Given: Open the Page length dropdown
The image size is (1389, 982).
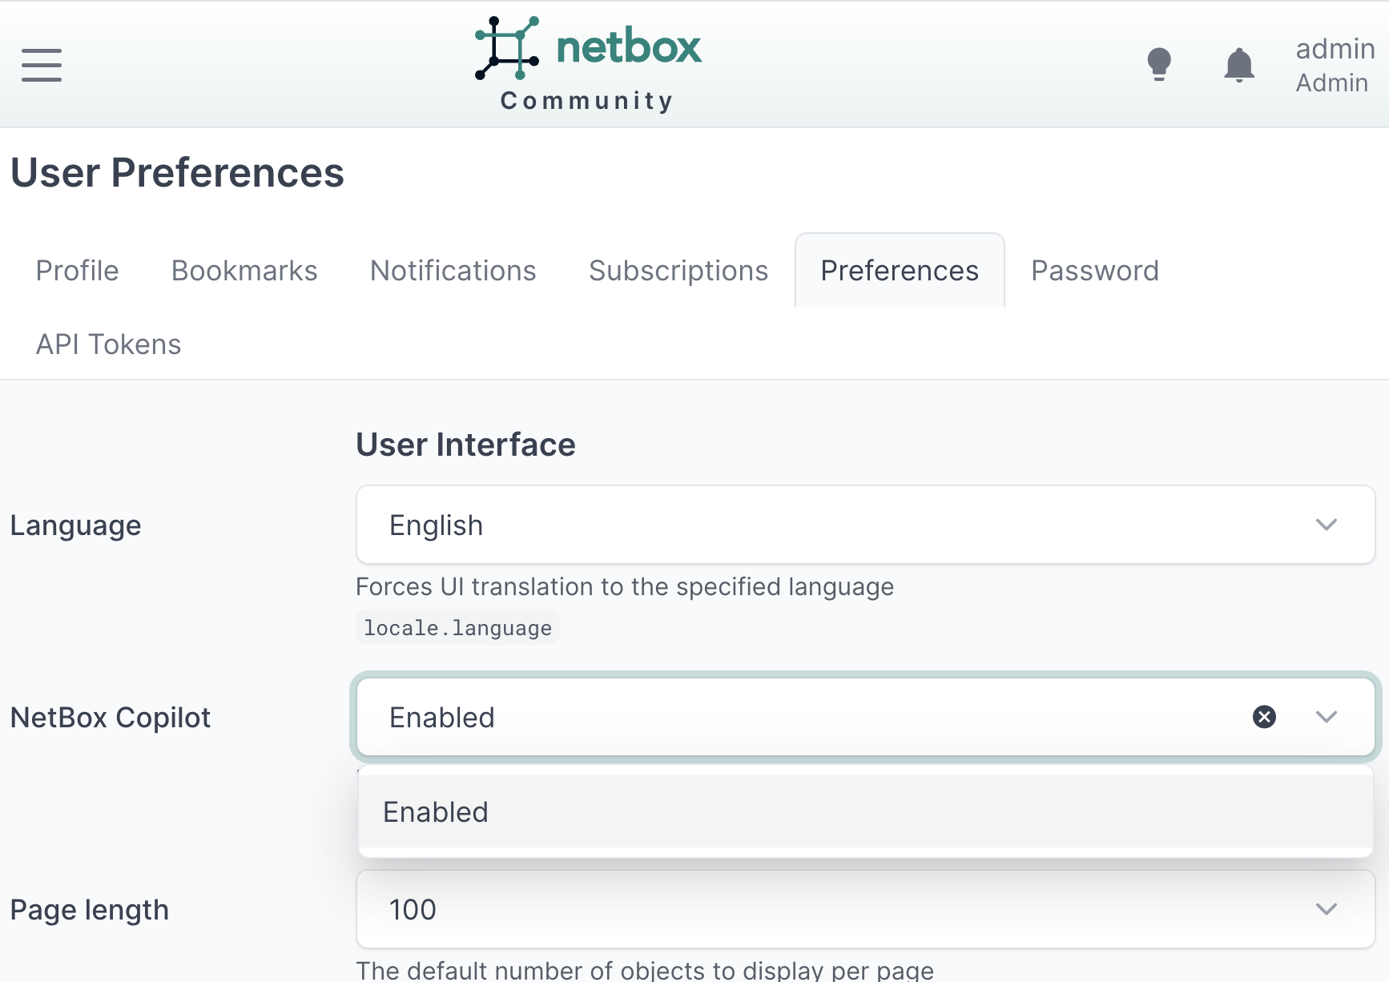Looking at the screenshot, I should (864, 909).
